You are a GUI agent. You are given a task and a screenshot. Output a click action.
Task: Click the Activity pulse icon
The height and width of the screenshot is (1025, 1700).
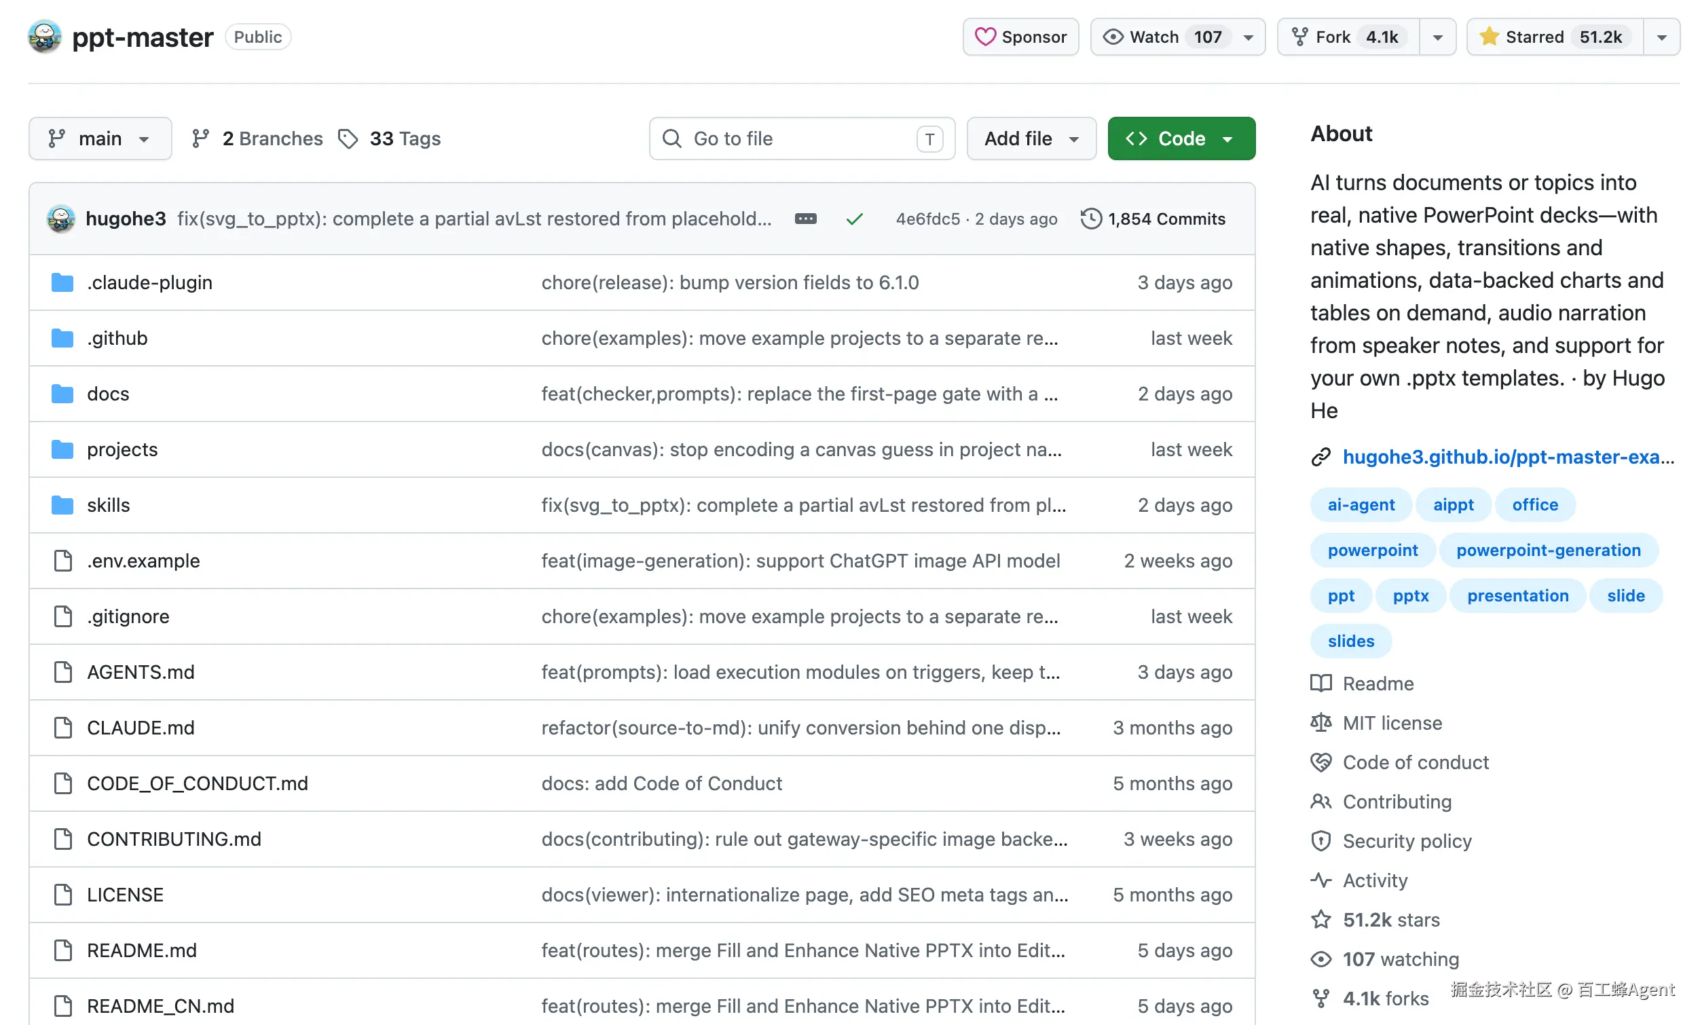(x=1320, y=880)
